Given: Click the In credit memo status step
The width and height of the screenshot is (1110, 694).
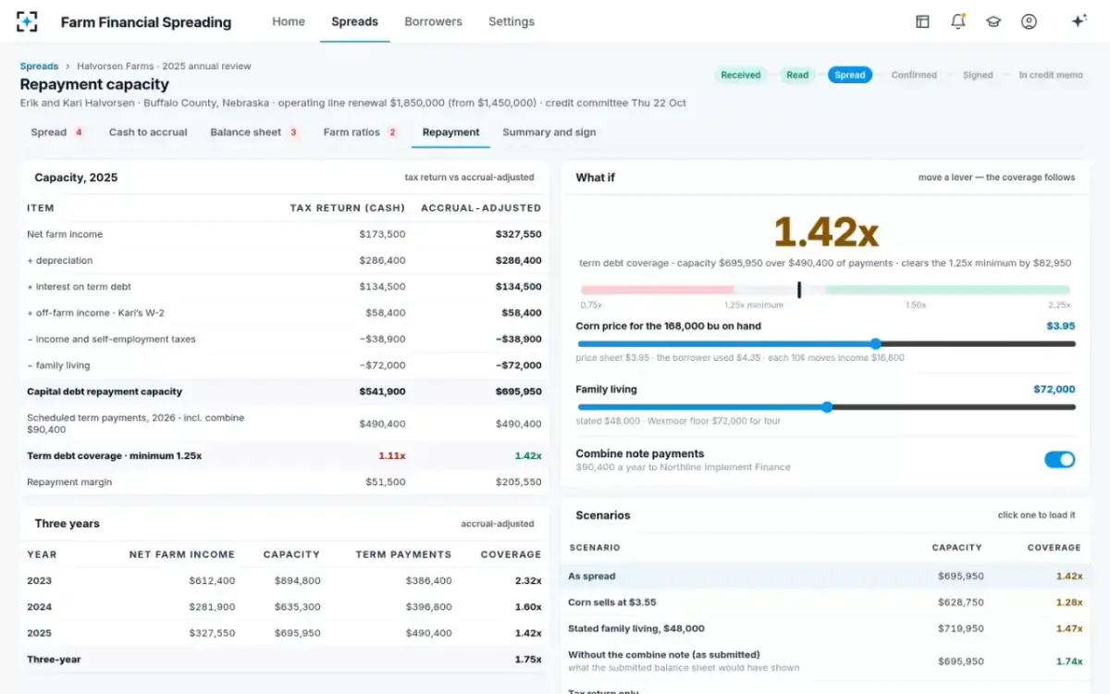Looking at the screenshot, I should click(x=1051, y=75).
